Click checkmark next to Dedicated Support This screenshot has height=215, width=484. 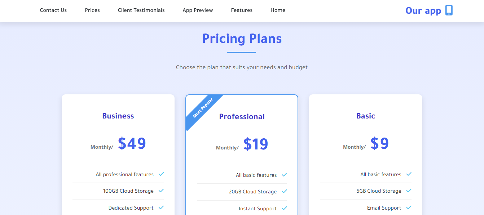(161, 208)
